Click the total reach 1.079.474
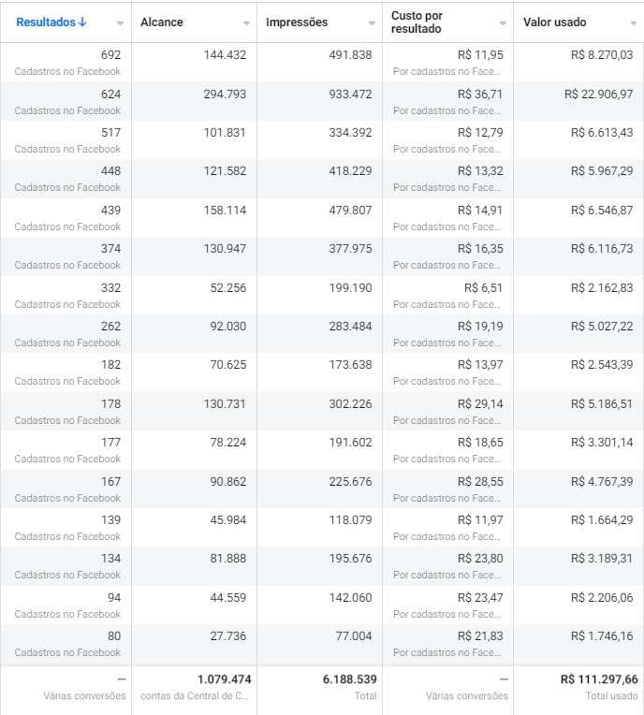Image resolution: width=644 pixels, height=715 pixels. point(224,679)
